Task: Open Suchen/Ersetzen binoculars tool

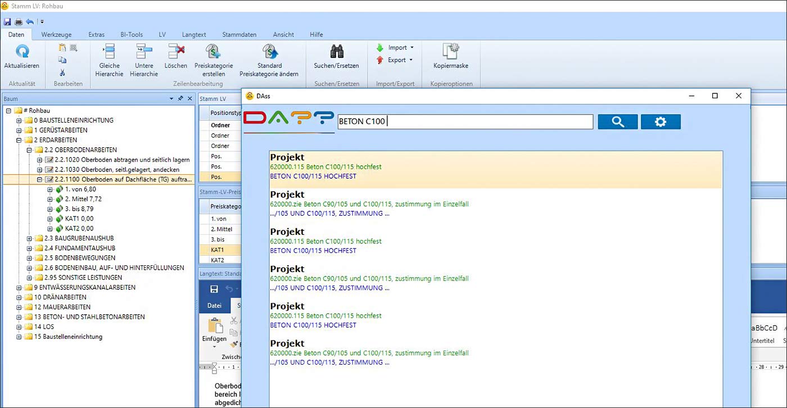Action: pos(336,53)
